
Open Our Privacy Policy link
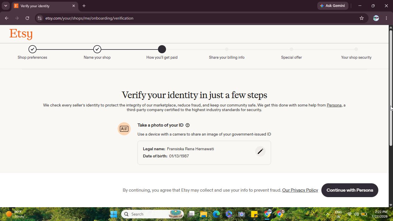(x=300, y=190)
